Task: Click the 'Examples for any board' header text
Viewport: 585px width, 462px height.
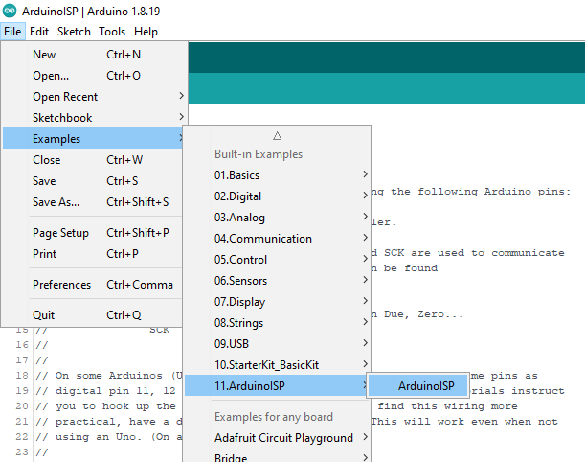Action: 274,417
